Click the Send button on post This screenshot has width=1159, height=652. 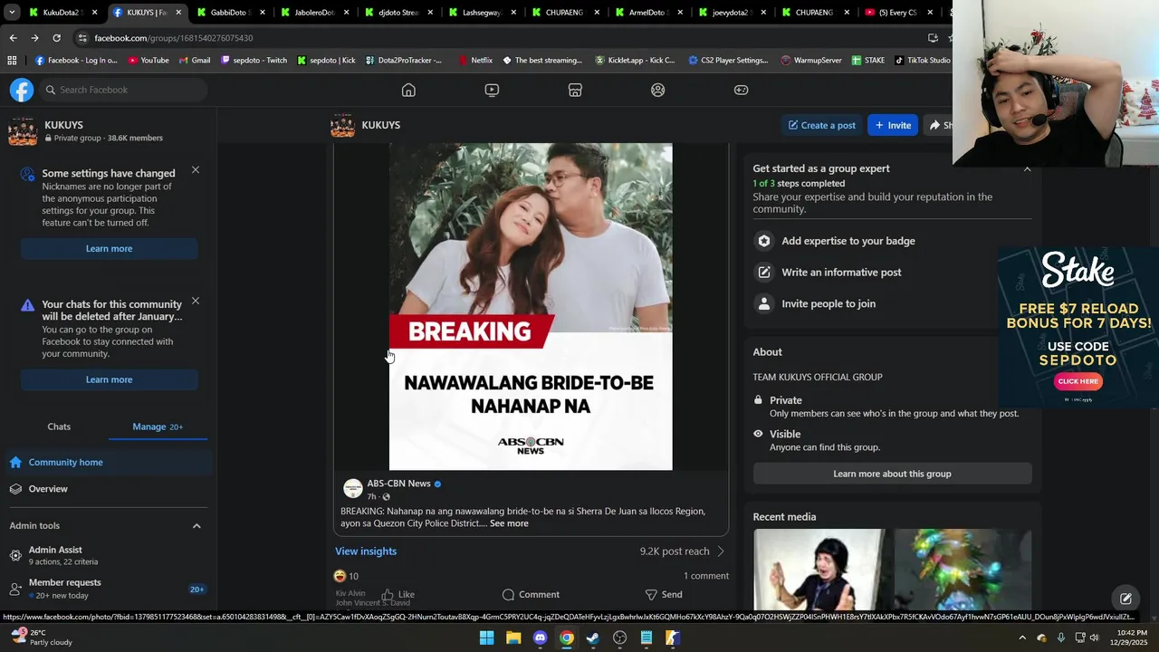point(664,595)
